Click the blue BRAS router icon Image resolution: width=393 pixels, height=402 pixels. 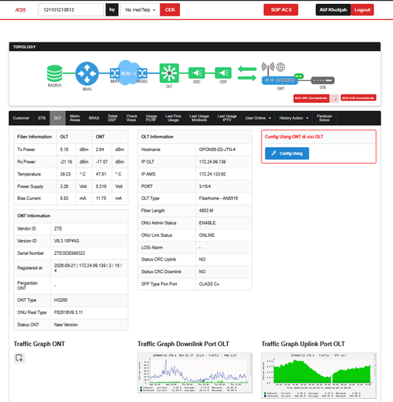click(x=87, y=73)
